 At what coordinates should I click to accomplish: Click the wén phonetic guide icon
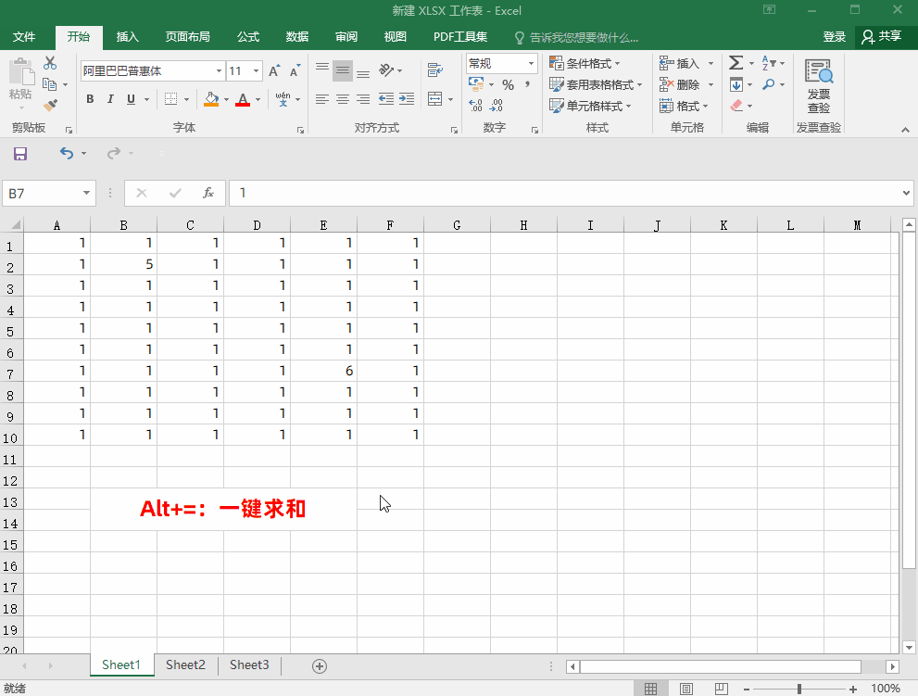coord(283,99)
